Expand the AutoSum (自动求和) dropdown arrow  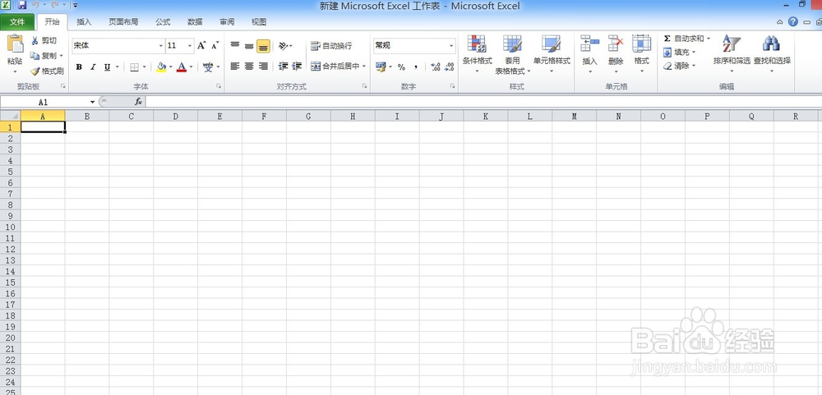[x=709, y=39]
